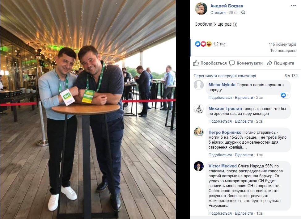
Task: Show the 160 поширень shares list
Action: [283, 50]
